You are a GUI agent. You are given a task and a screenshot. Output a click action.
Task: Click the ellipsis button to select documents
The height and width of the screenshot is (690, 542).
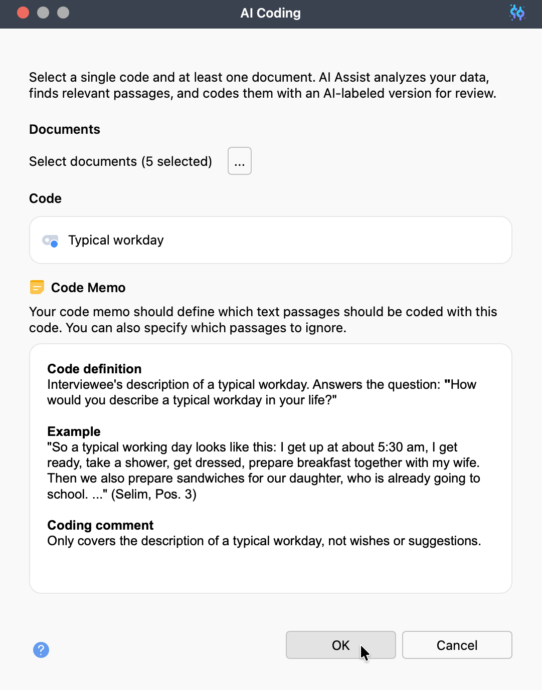[x=239, y=161]
